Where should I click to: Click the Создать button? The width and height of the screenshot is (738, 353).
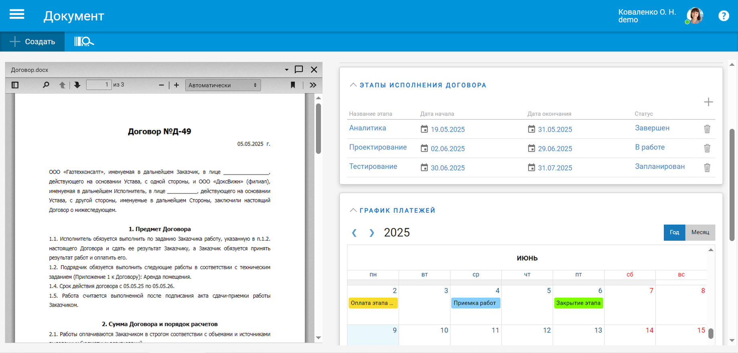[32, 41]
